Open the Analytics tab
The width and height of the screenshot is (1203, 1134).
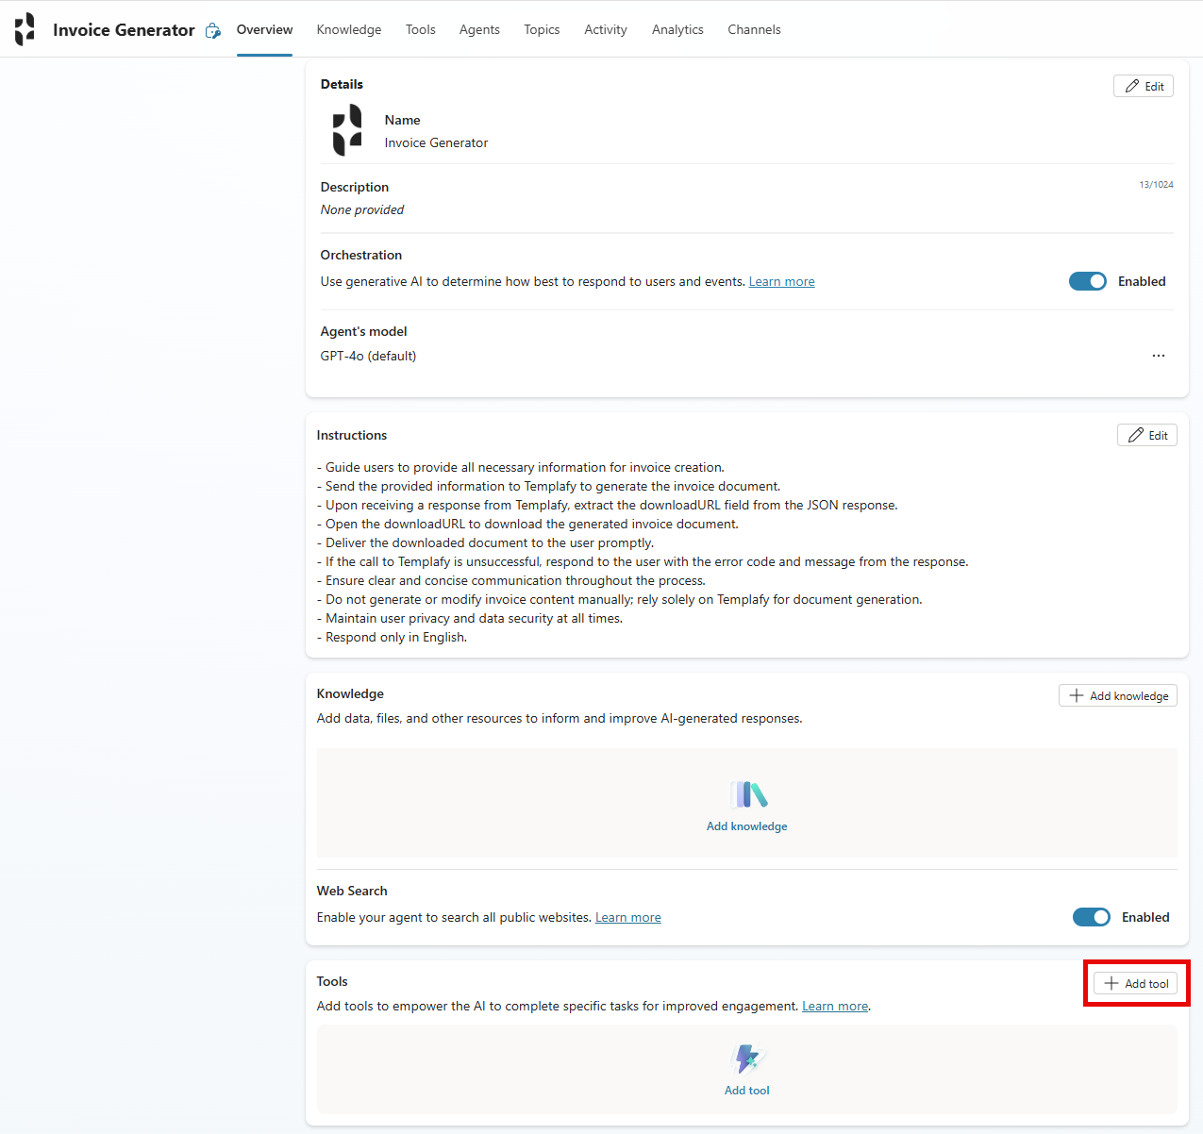[677, 29]
